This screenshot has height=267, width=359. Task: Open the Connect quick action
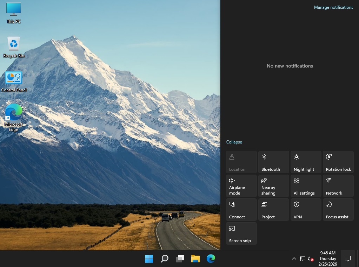pyautogui.click(x=241, y=210)
